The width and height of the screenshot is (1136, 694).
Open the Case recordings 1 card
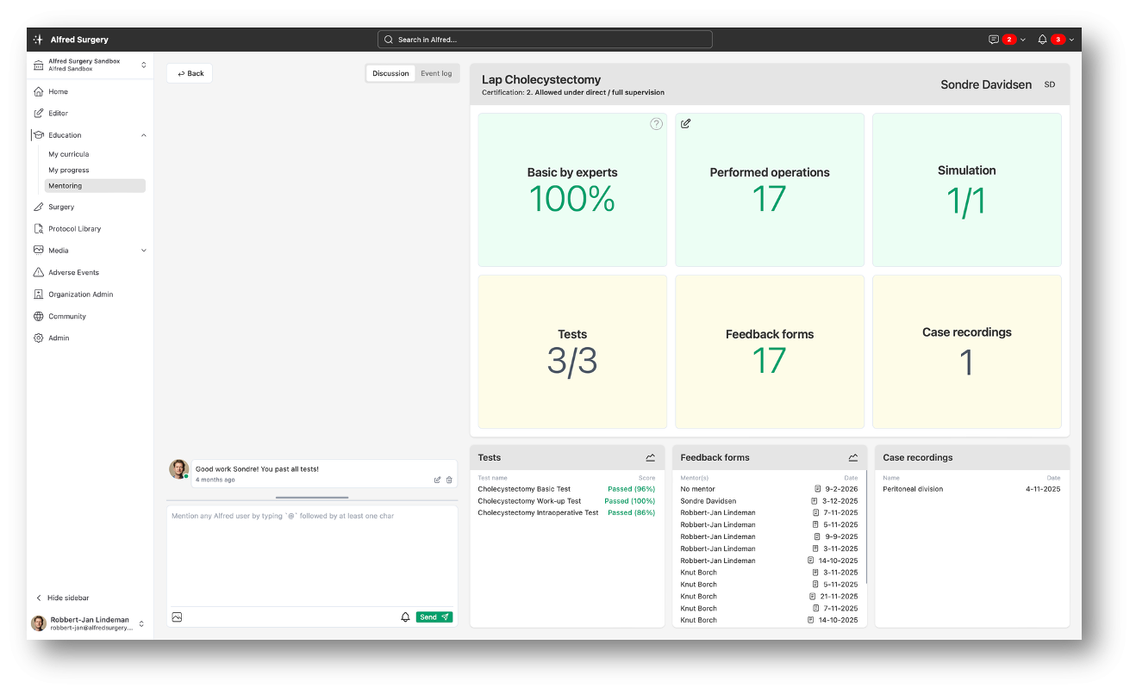tap(967, 351)
